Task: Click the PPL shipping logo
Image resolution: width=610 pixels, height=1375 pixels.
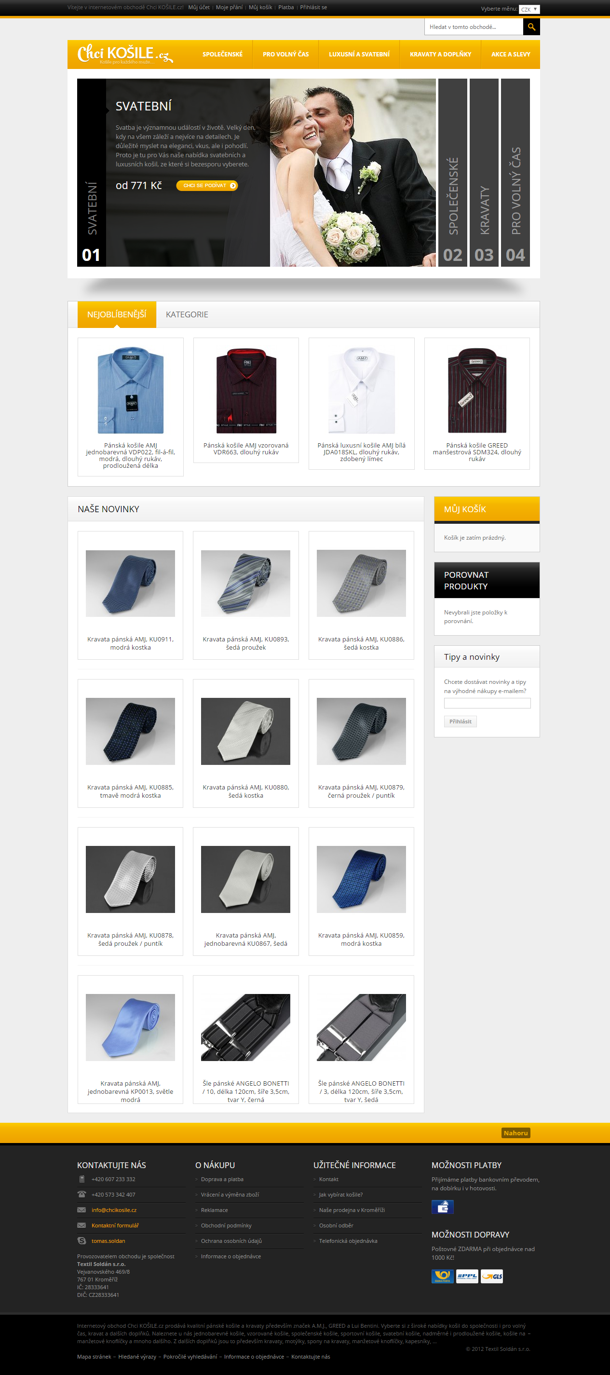Action: pos(467,1276)
